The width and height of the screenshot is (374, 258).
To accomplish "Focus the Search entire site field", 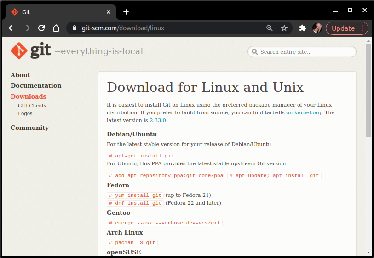I will point(302,52).
